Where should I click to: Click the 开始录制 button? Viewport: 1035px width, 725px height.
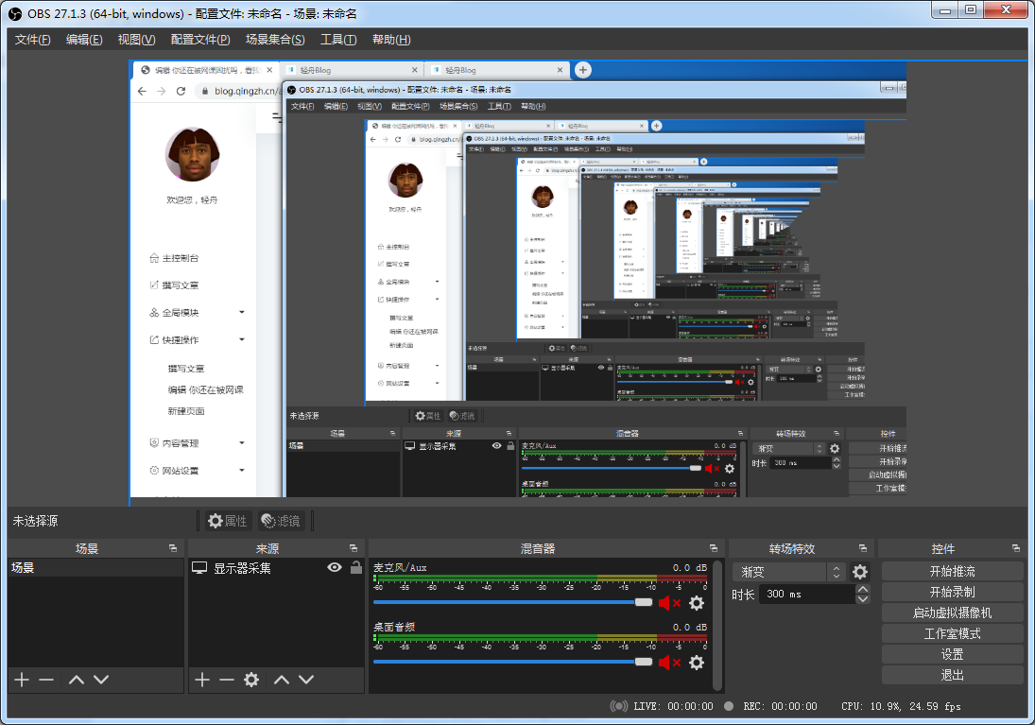(952, 592)
